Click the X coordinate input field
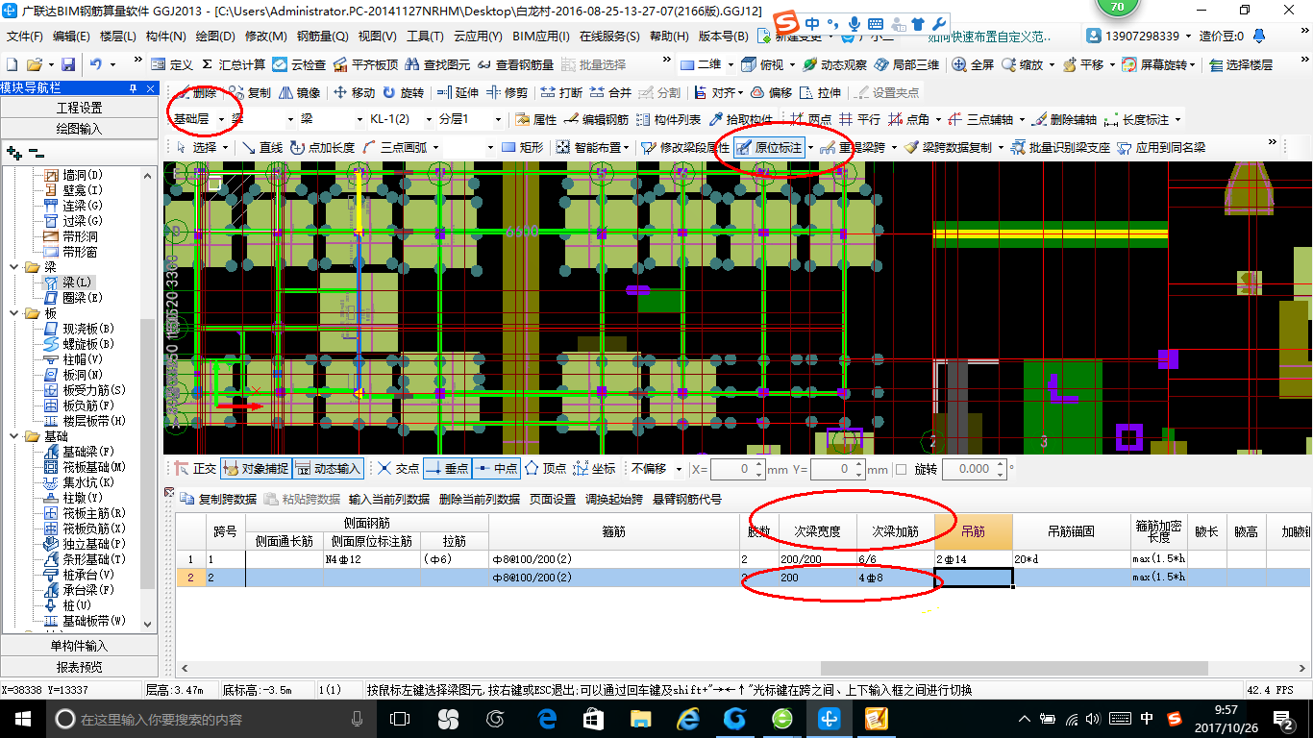 click(x=736, y=469)
